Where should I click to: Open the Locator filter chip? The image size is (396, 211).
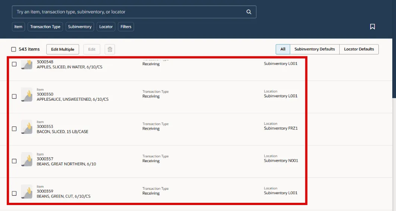pos(106,27)
